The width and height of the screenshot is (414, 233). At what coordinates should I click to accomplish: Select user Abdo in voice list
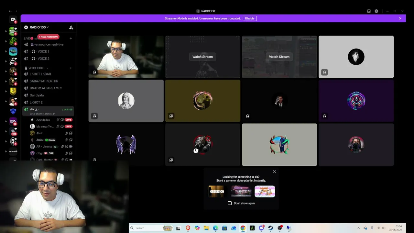tap(51, 133)
